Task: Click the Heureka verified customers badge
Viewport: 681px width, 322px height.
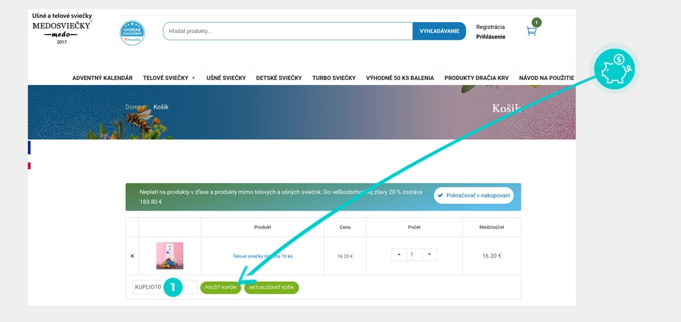Action: point(132,33)
